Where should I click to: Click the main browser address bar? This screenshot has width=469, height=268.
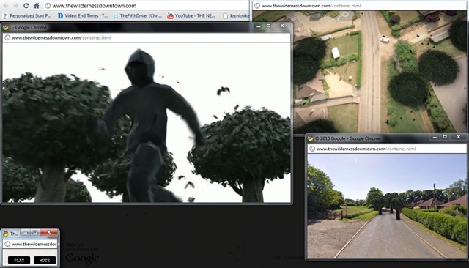[147, 6]
